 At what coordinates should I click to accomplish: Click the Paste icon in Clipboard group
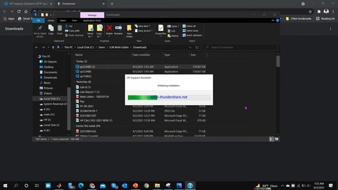60,30
